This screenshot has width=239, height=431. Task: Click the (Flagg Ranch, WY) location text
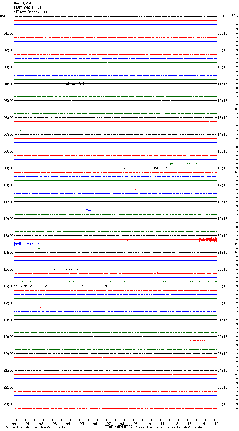(30, 12)
